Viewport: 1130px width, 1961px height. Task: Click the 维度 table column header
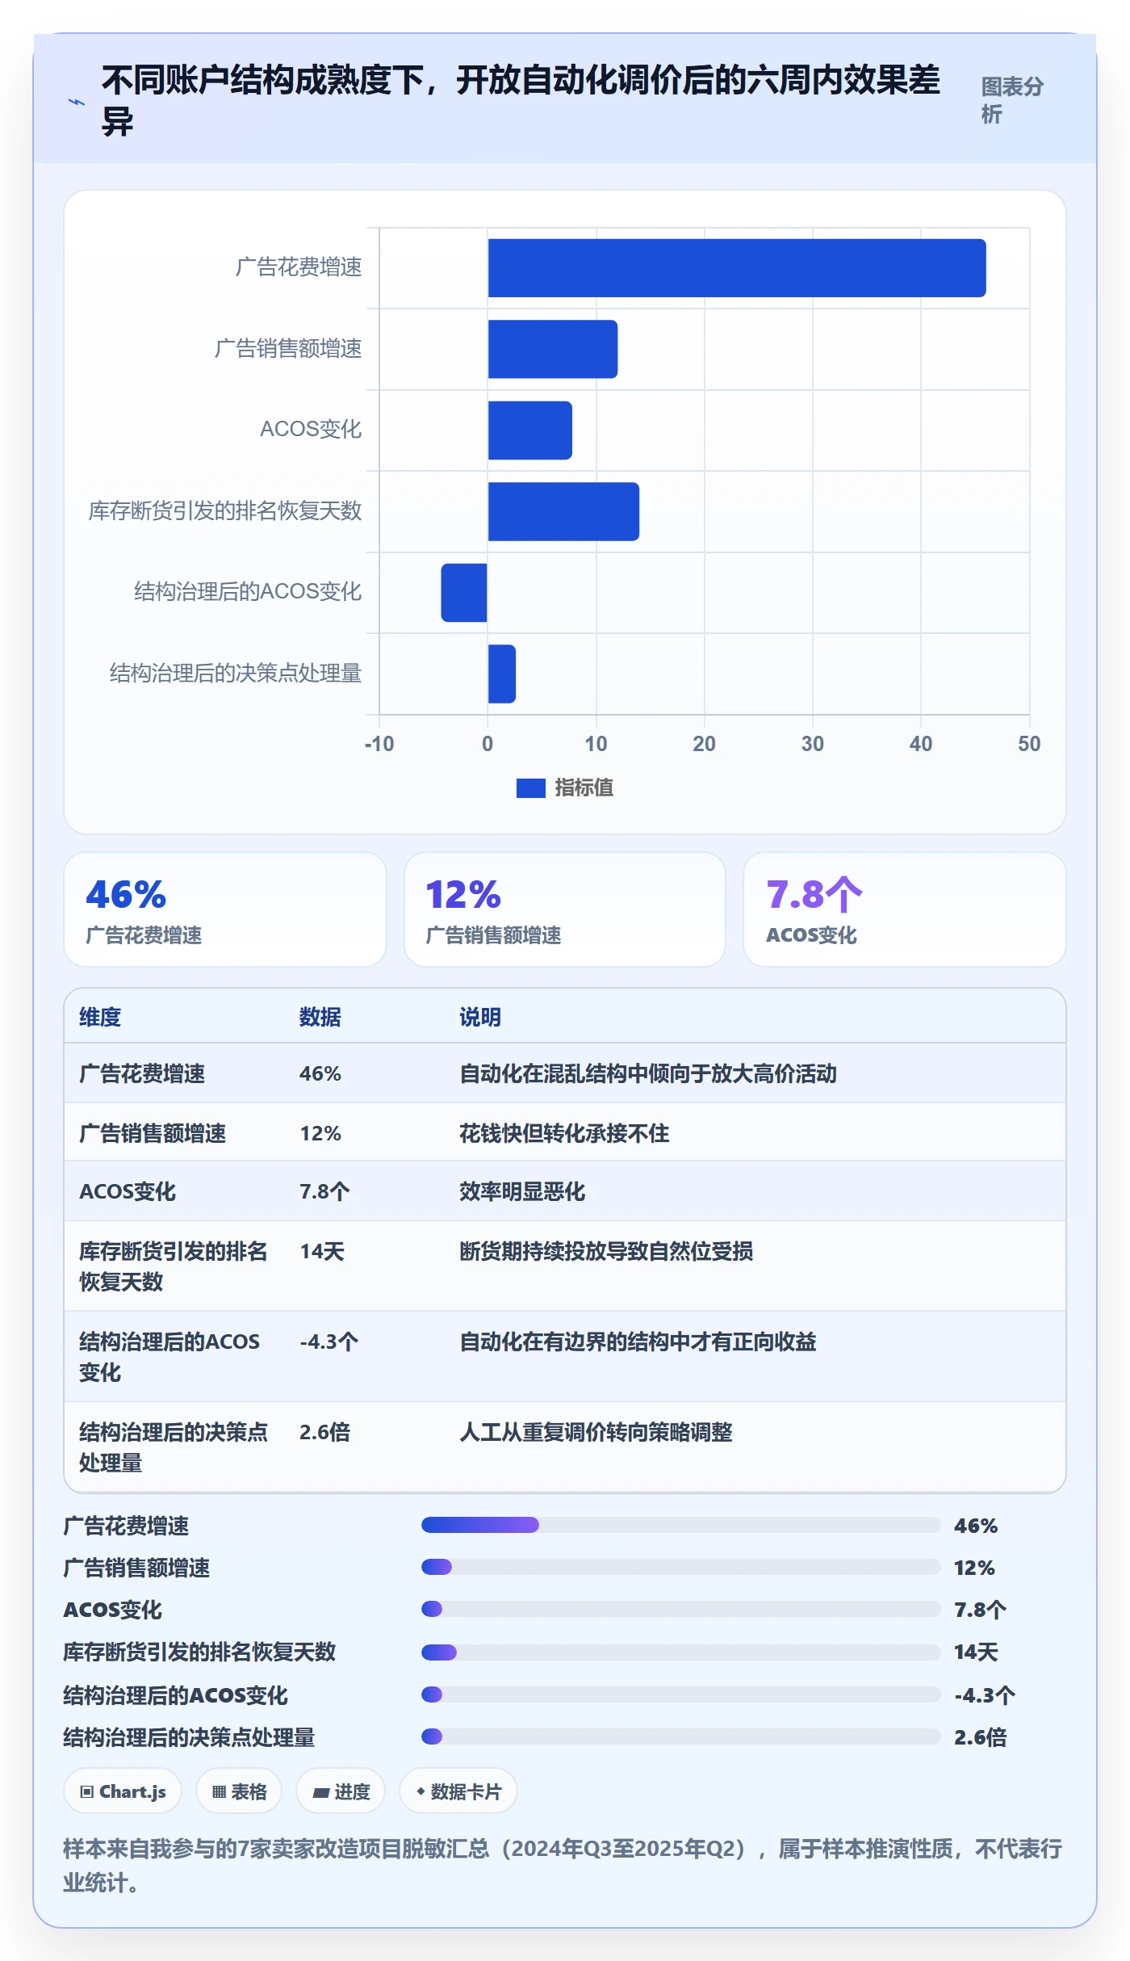point(100,1017)
